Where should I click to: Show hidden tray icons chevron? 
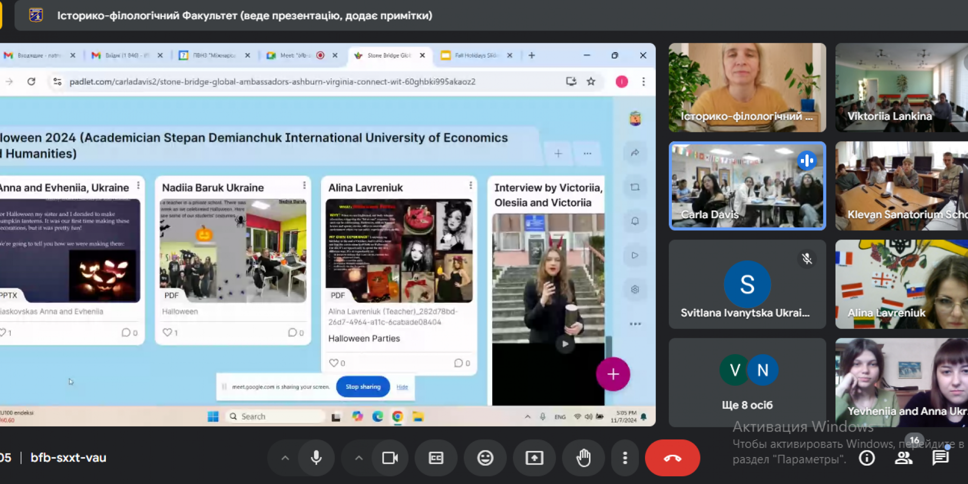pos(527,416)
